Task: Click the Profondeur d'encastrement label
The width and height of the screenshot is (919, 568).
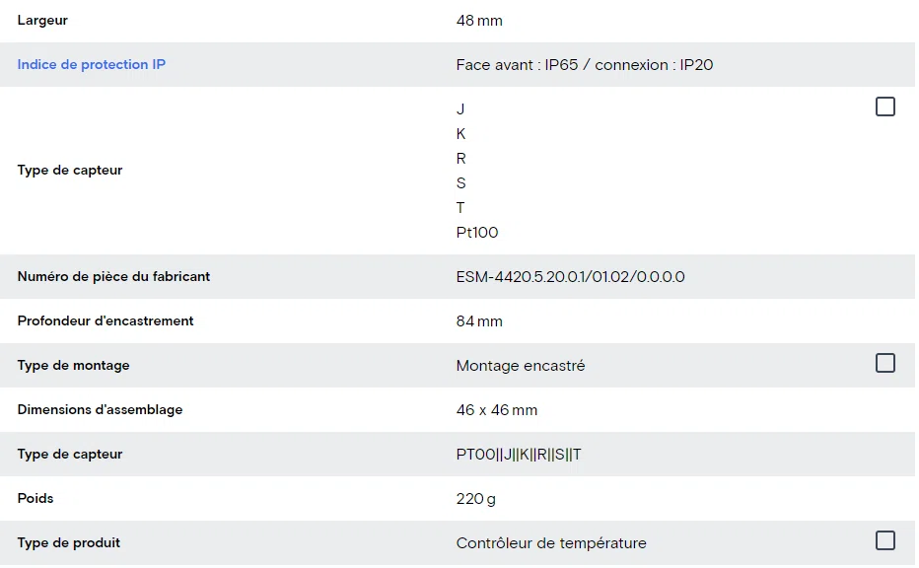Action: (x=106, y=321)
